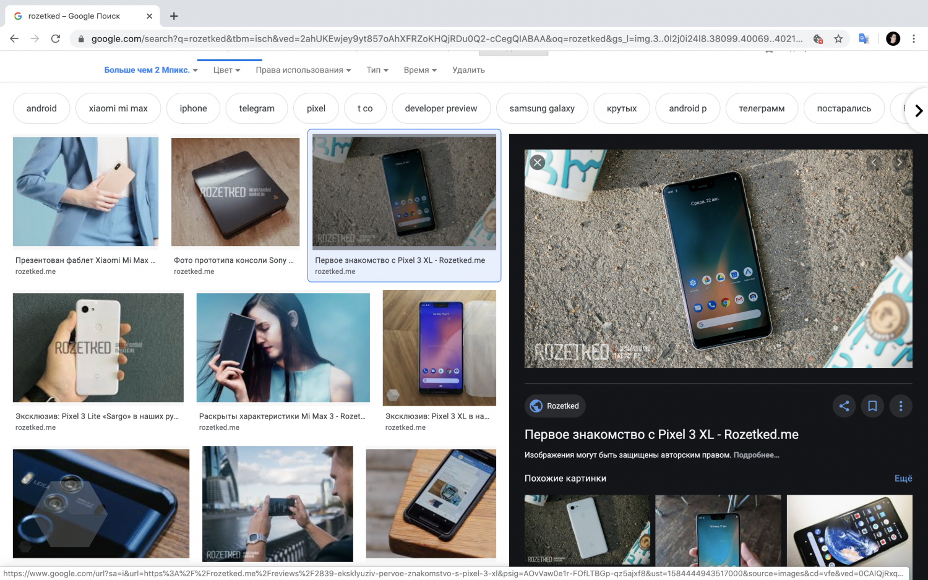The image size is (928, 580).
Task: Click the cookie blocked icon in address bar
Action: pyautogui.click(x=818, y=38)
